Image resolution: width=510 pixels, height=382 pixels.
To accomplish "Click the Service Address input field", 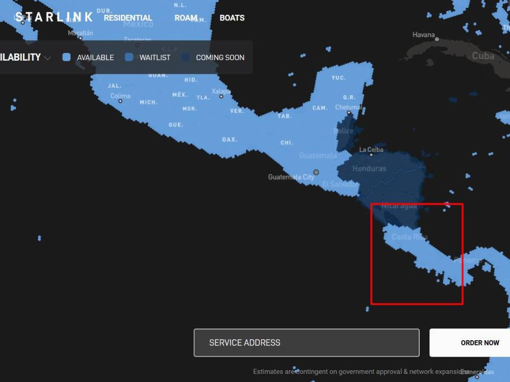I will point(306,342).
